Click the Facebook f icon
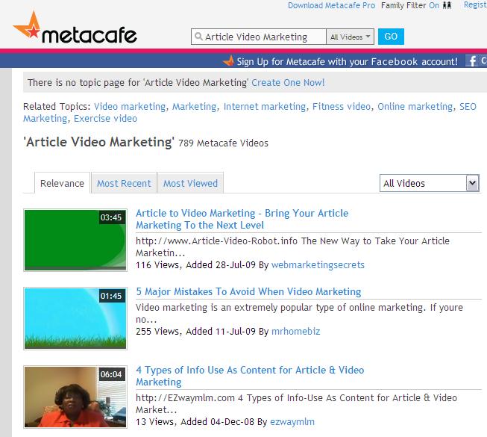The width and height of the screenshot is (487, 437). coord(472,61)
